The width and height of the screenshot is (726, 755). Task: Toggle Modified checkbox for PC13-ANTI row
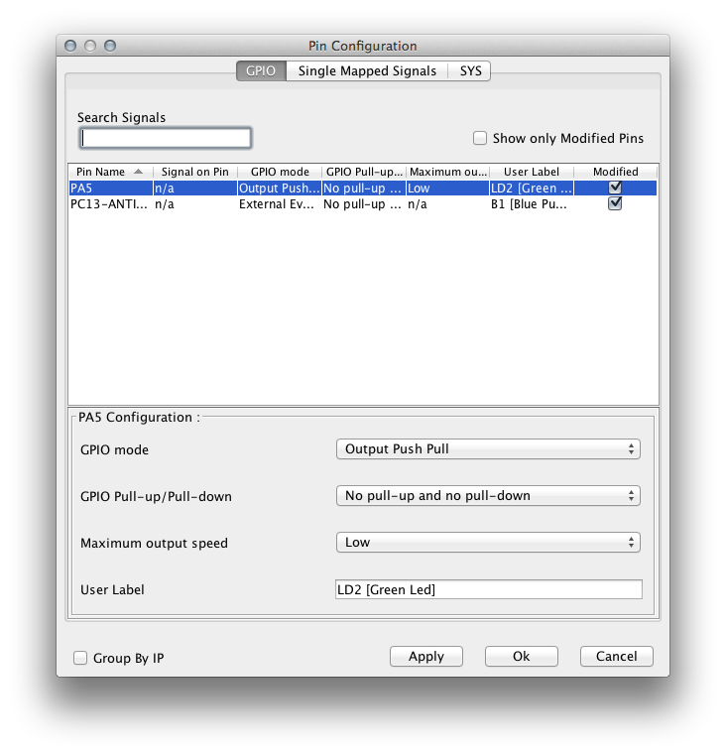(615, 203)
